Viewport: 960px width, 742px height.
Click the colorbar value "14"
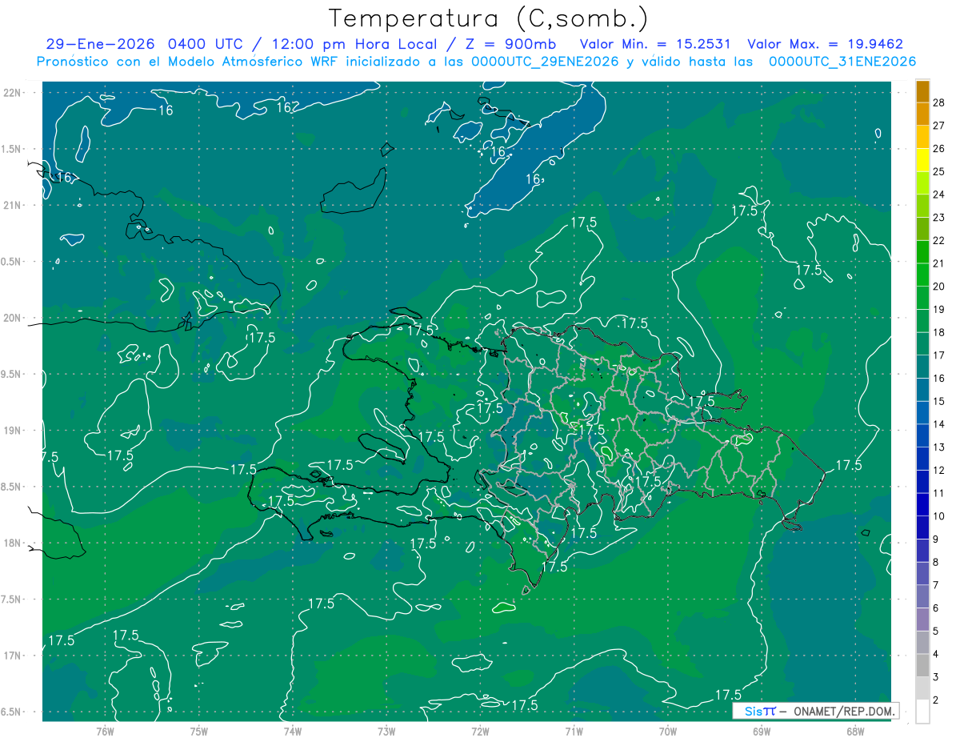pyautogui.click(x=938, y=424)
